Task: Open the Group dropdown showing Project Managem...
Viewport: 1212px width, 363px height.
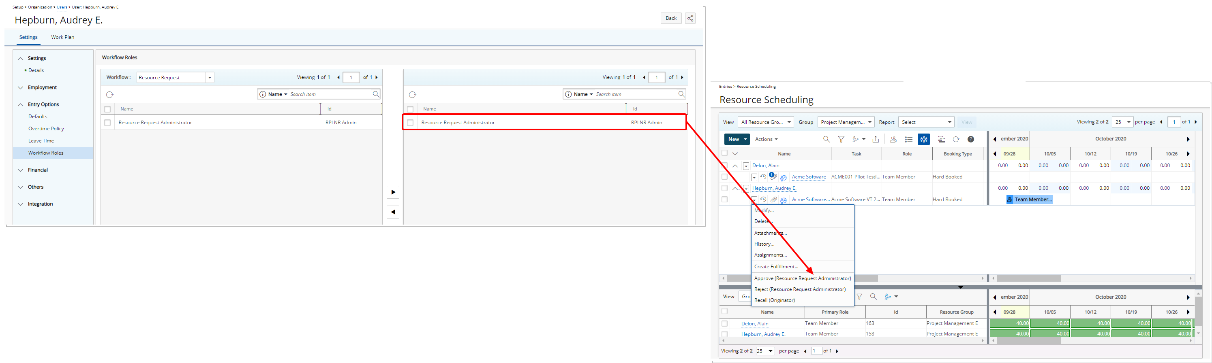Action: tap(846, 122)
